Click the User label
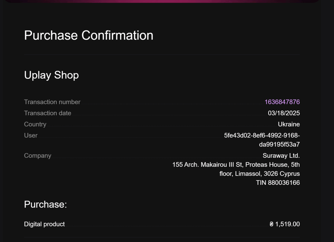Image resolution: width=334 pixels, height=242 pixels. [31, 135]
